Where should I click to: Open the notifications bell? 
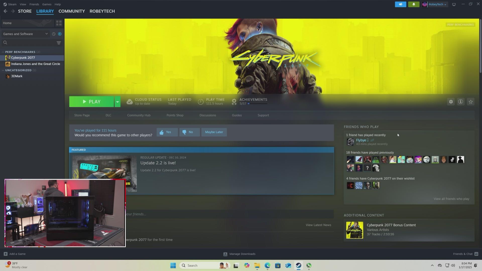413,4
